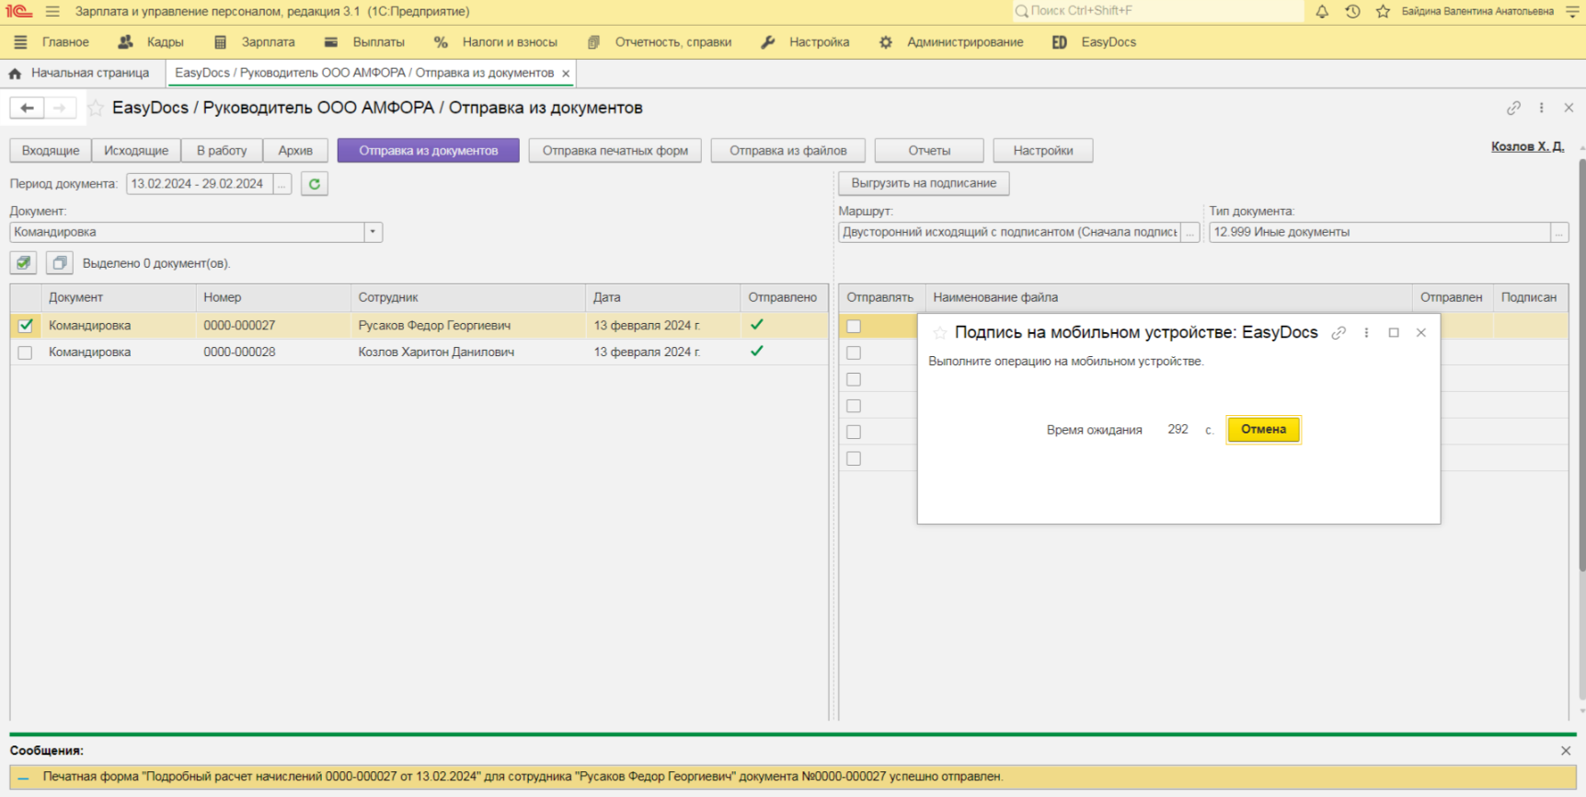Toggle the sixth file's send checkbox

pyautogui.click(x=854, y=458)
